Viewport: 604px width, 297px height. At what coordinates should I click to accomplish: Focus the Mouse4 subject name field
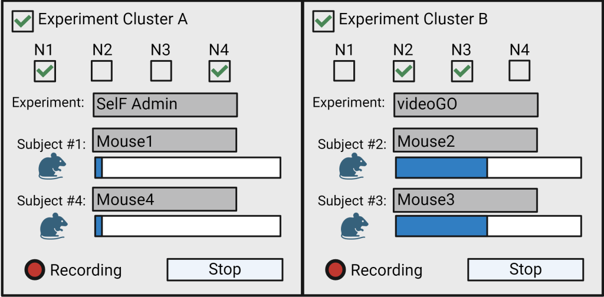tap(165, 199)
